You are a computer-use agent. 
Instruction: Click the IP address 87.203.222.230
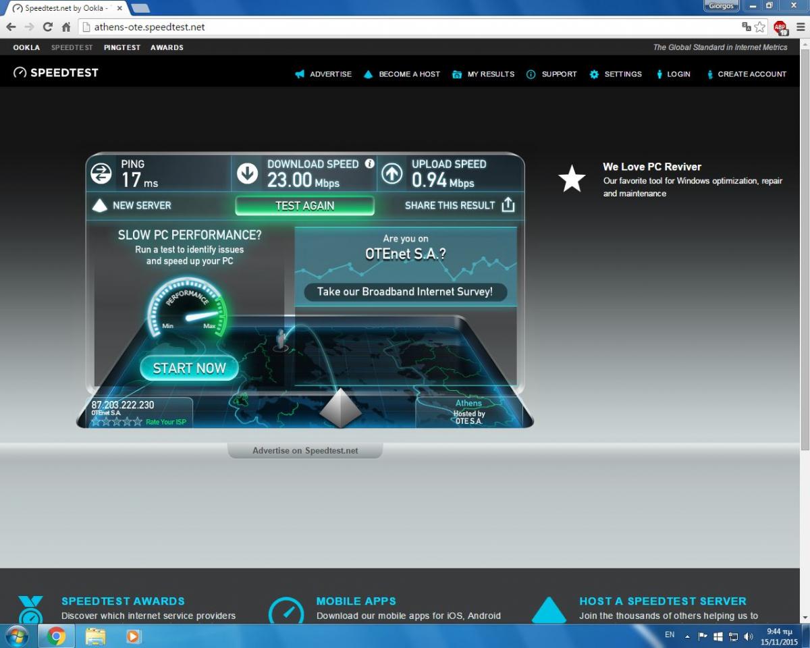(123, 405)
